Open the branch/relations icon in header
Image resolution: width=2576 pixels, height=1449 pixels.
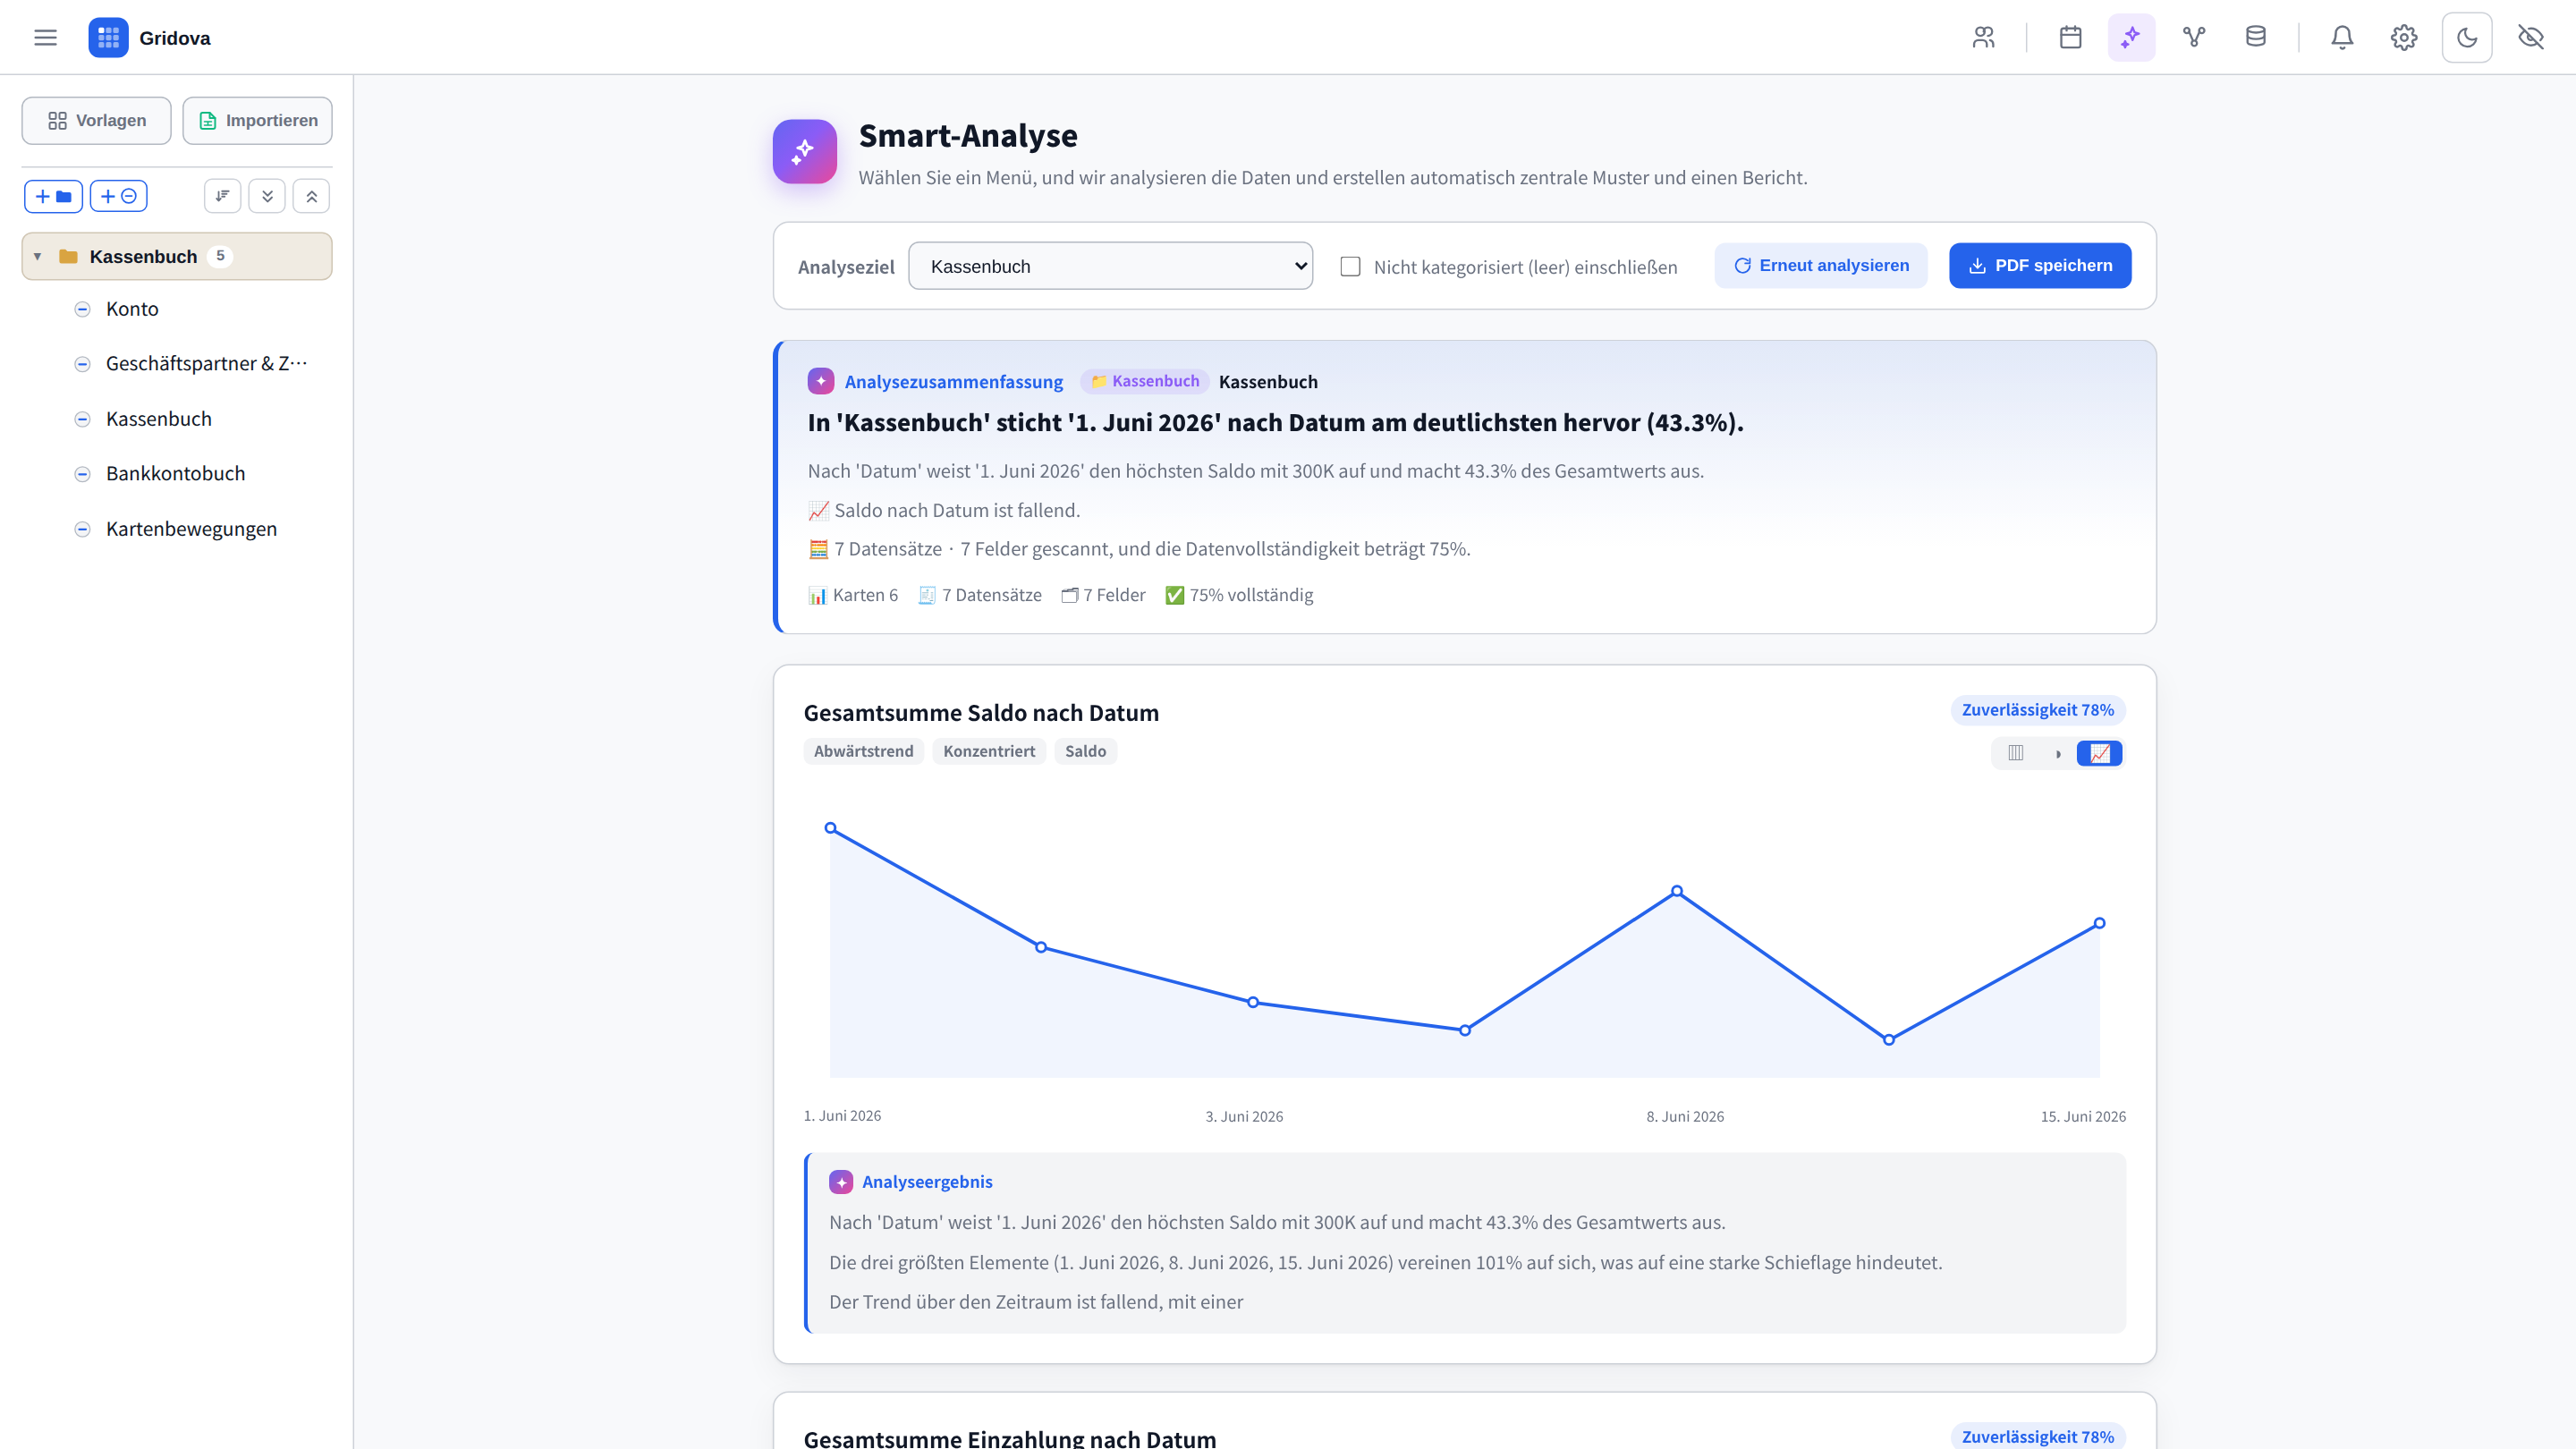point(2194,38)
